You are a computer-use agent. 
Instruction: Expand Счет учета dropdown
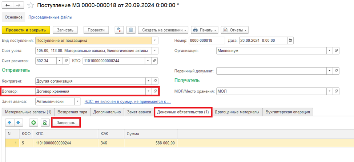coord(155,51)
